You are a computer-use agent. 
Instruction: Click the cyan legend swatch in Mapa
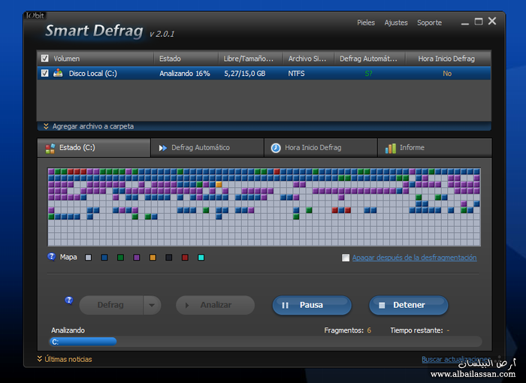coord(201,258)
